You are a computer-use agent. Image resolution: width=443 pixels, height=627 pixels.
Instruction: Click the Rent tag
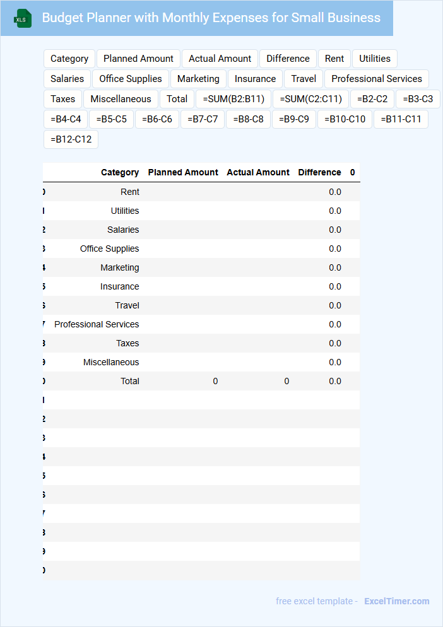[x=334, y=59]
